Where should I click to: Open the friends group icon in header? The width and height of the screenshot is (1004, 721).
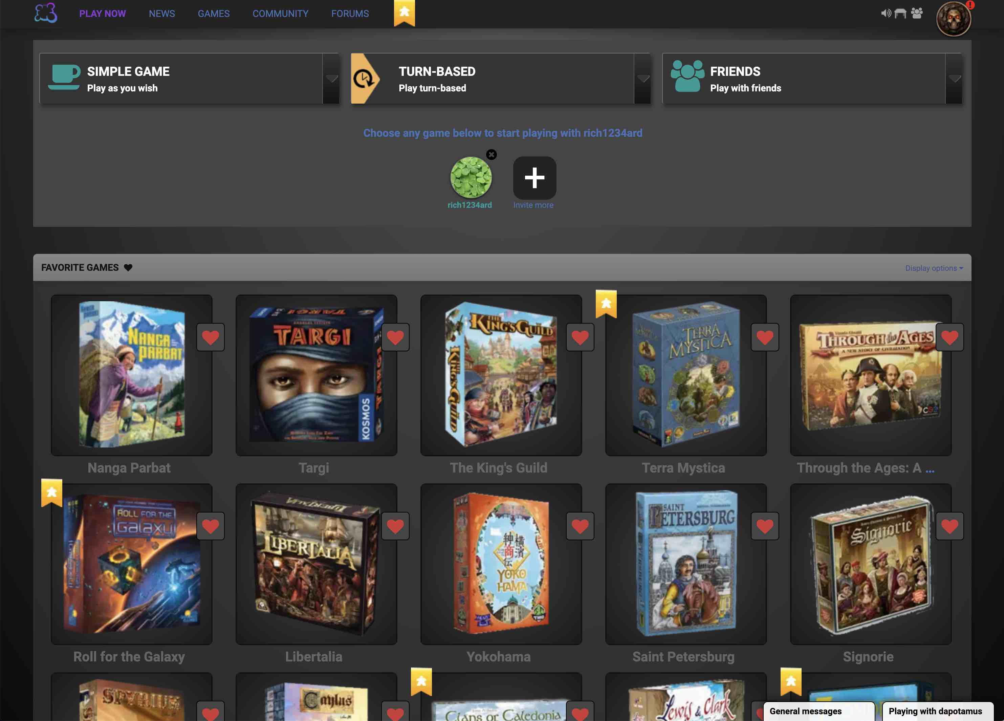(x=917, y=13)
